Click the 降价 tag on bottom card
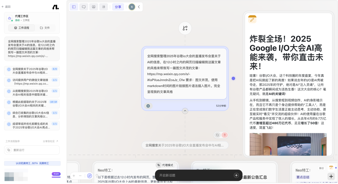 (x=321, y=168)
